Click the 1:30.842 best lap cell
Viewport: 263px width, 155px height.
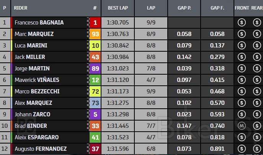[x=118, y=46]
